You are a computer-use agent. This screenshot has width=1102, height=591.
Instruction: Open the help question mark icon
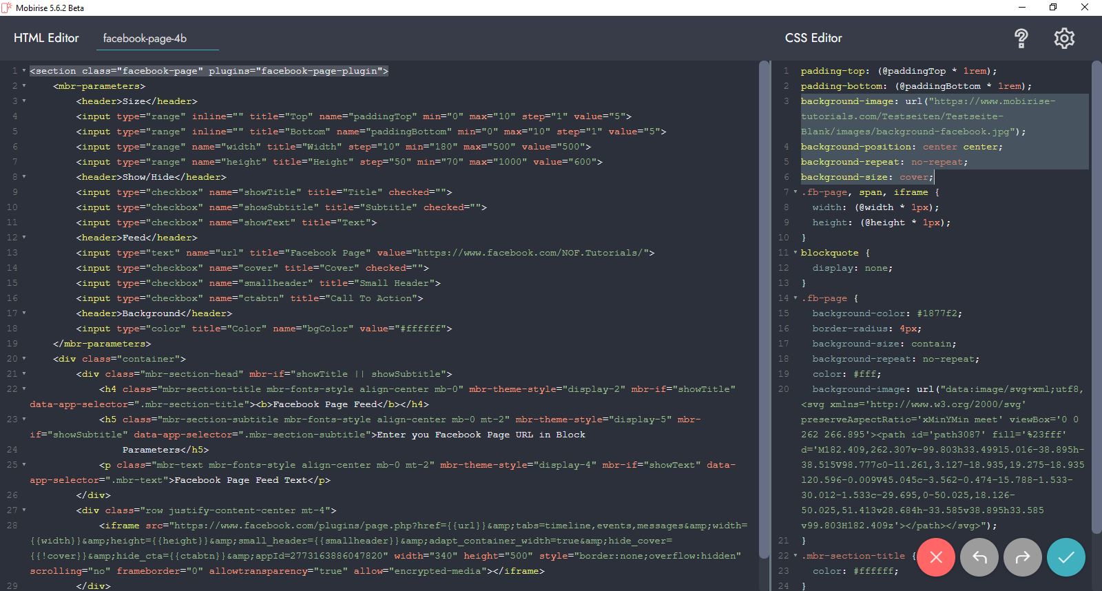click(1021, 39)
